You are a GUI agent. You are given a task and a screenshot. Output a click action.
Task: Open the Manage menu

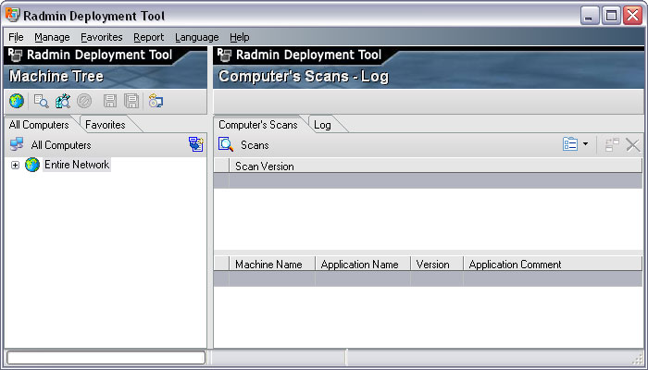pyautogui.click(x=52, y=37)
